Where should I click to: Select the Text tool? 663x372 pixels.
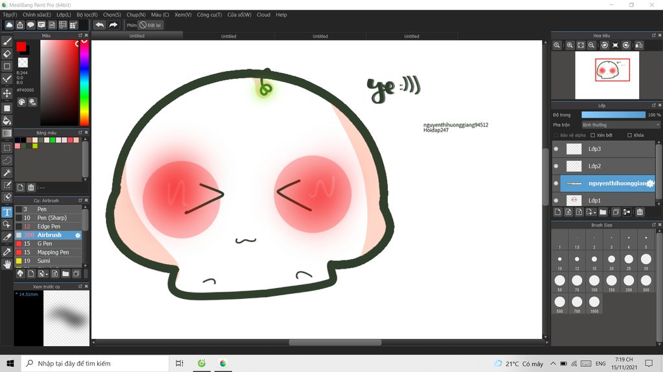tap(7, 212)
